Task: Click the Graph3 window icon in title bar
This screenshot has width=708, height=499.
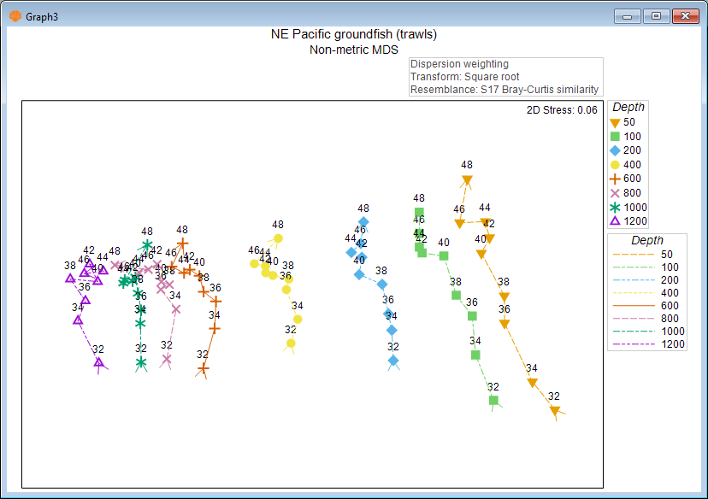Action: 15,16
